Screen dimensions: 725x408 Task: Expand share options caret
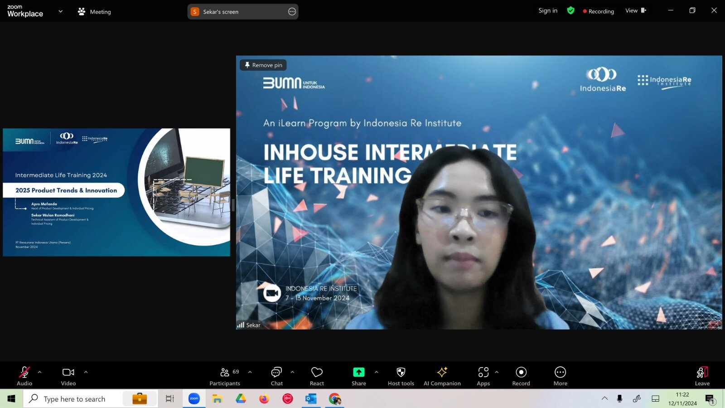(376, 372)
